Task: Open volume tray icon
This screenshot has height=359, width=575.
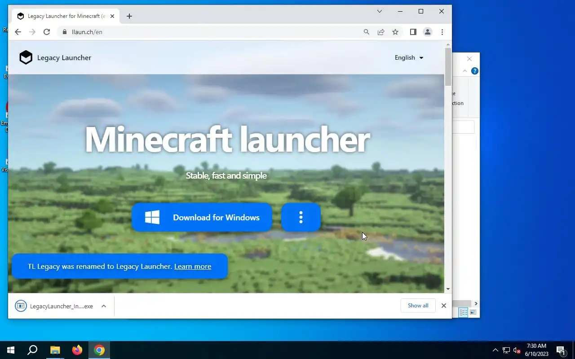Action: (x=517, y=350)
